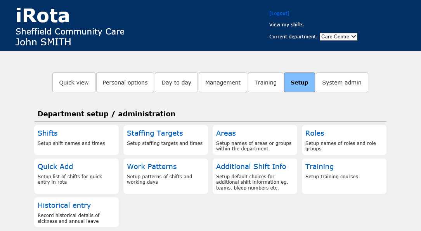
Task: Click 'Department setup / administration' heading
Action: pos(106,114)
